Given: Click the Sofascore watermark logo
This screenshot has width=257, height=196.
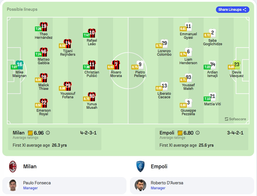Looking at the screenshot, I should click(235, 119).
